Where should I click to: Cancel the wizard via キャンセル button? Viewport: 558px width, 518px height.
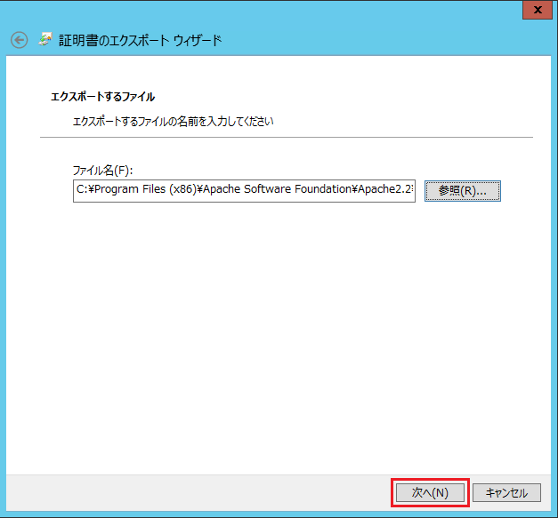pyautogui.click(x=506, y=493)
